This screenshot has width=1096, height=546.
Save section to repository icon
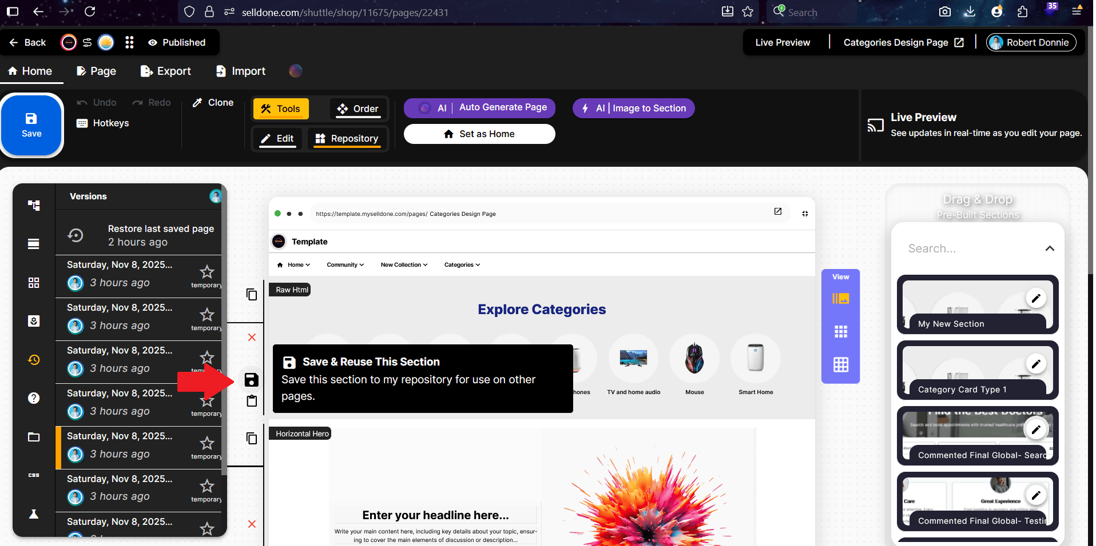pyautogui.click(x=252, y=380)
